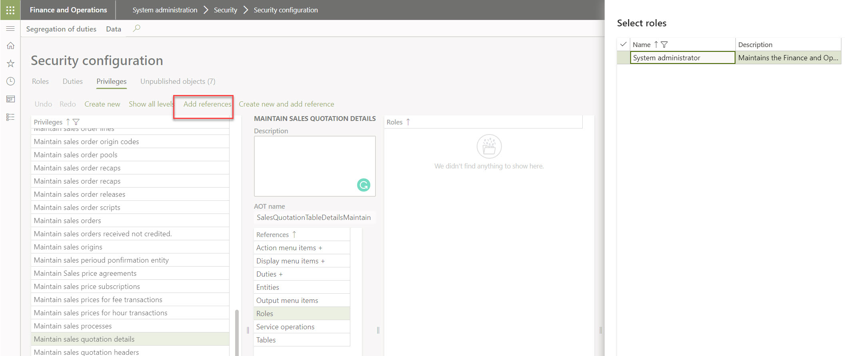Open the Modules list icon

[10, 117]
